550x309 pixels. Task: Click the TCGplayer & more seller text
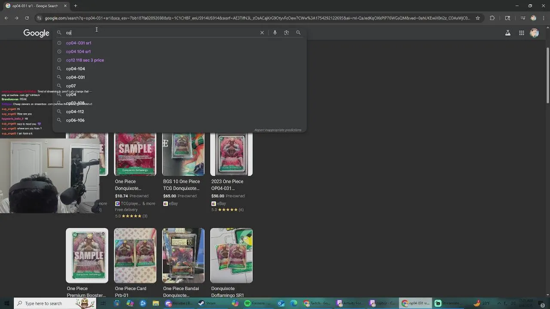(x=135, y=203)
